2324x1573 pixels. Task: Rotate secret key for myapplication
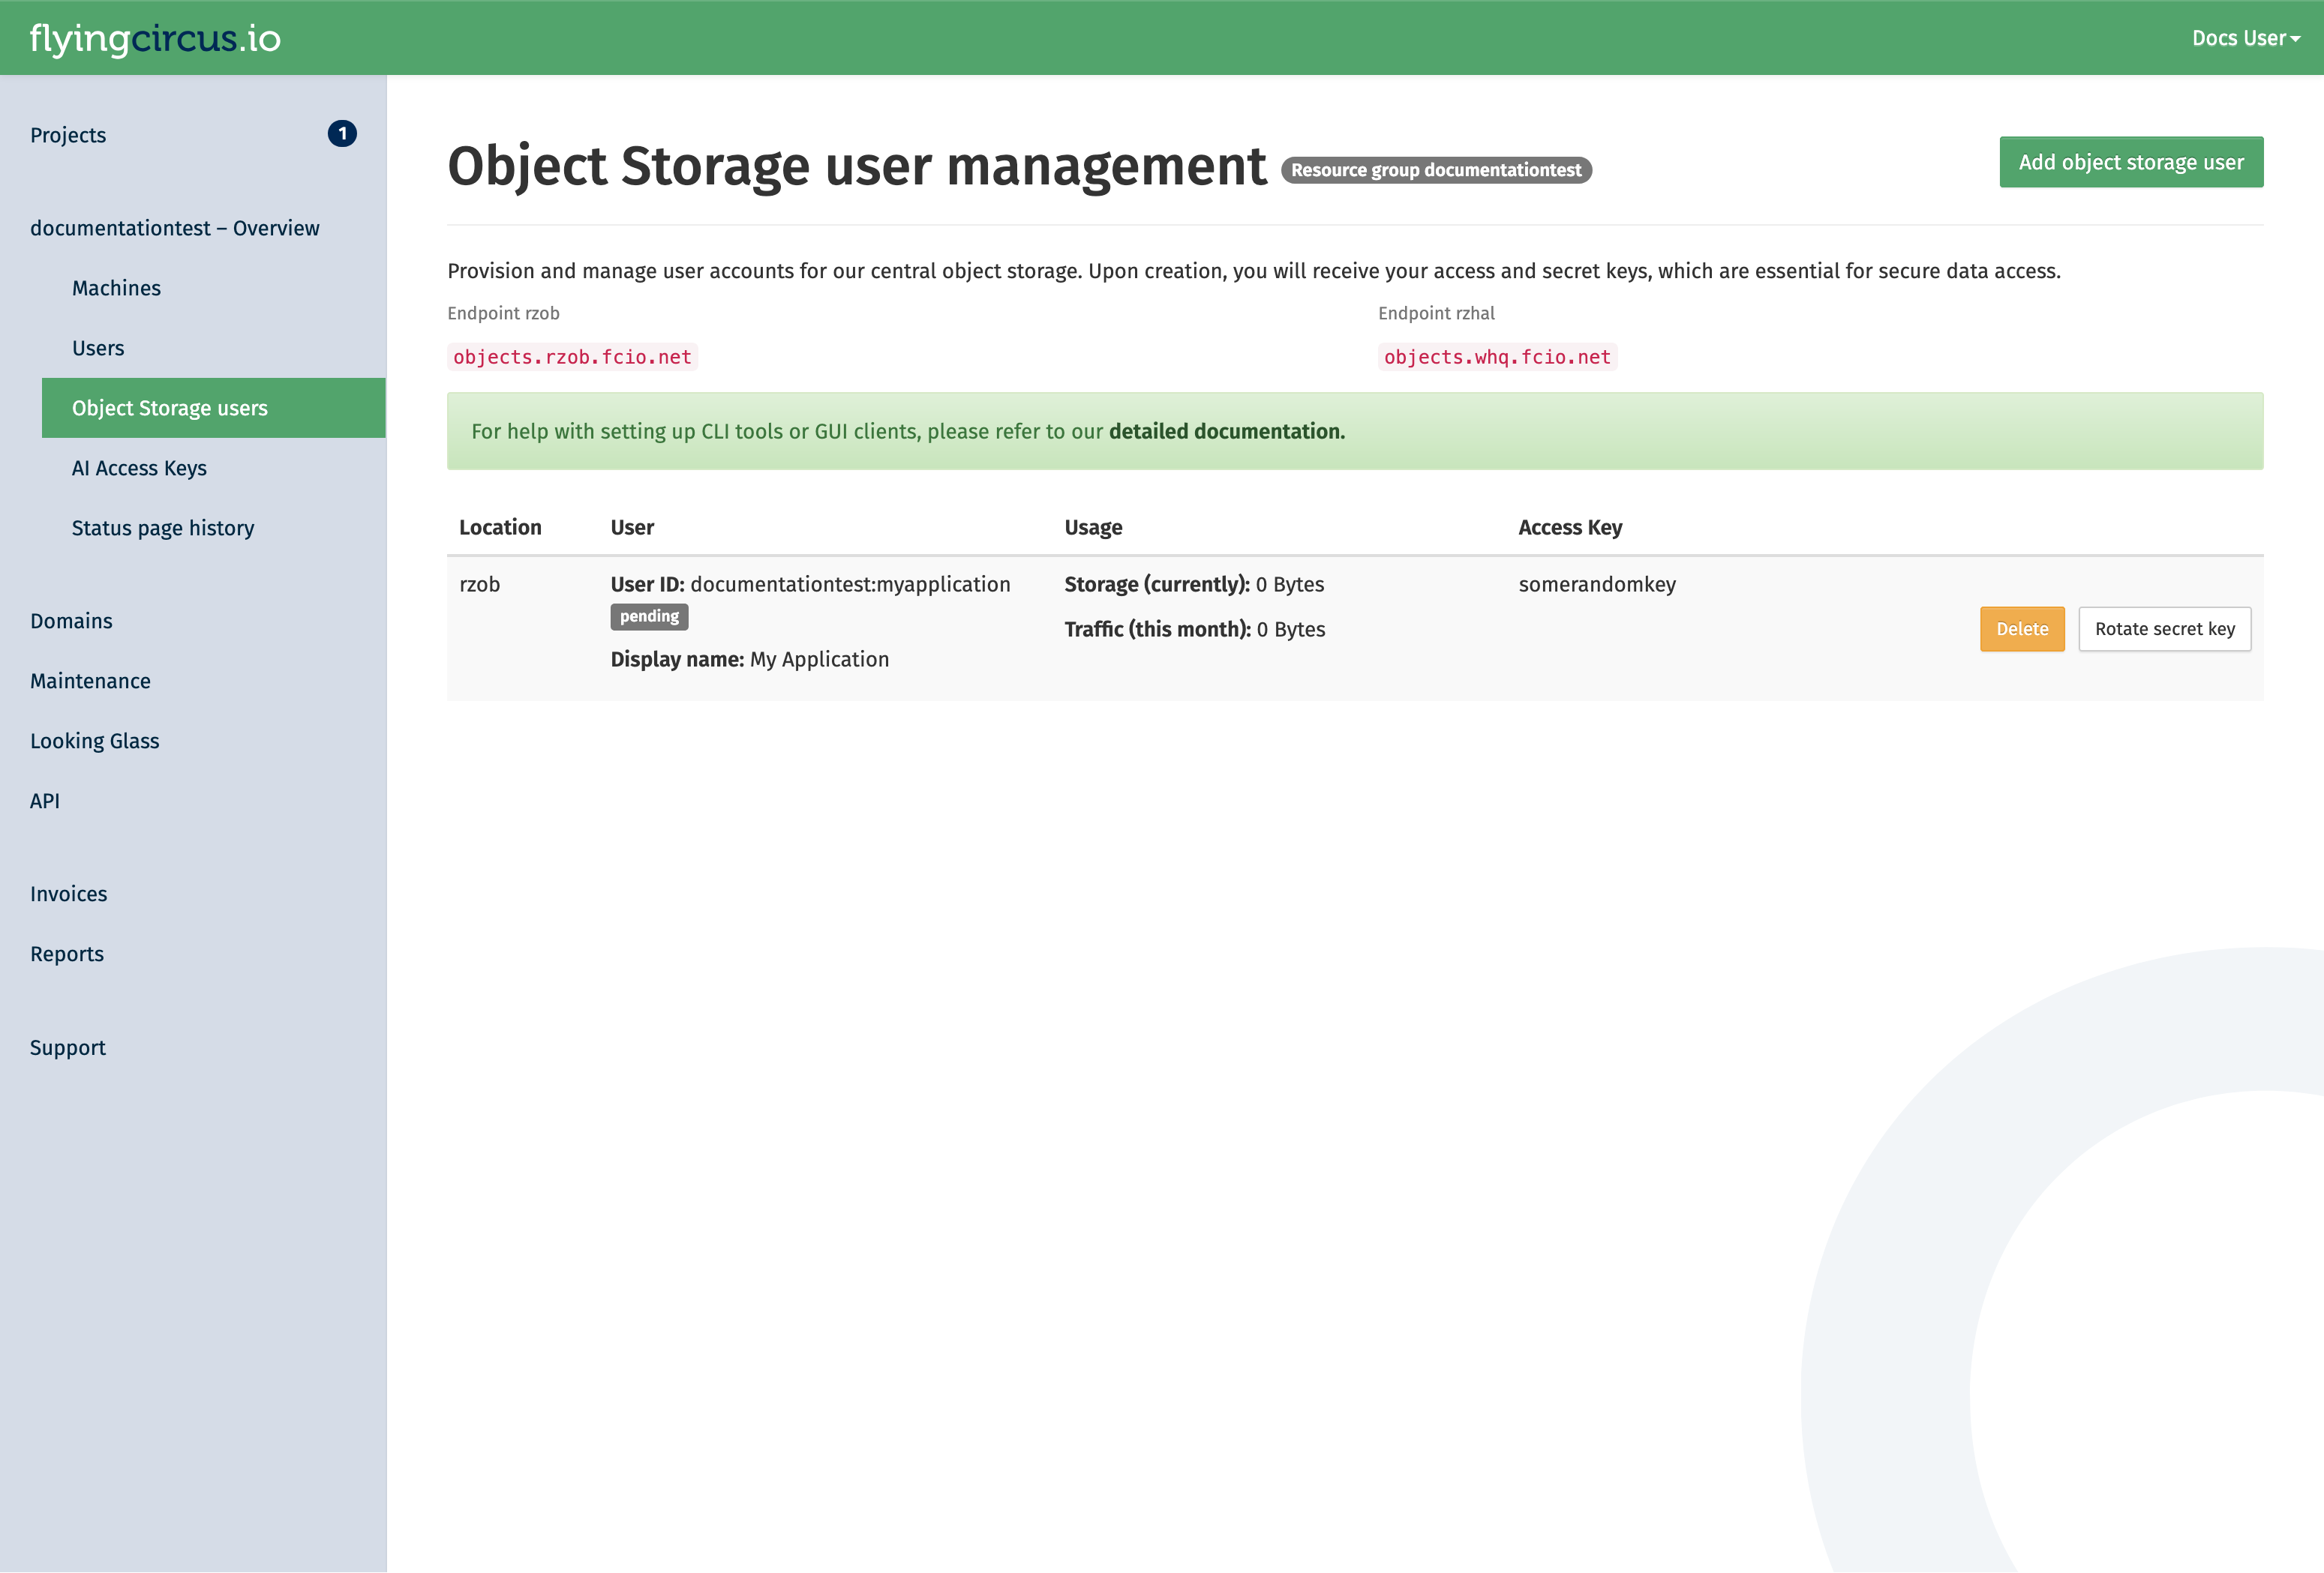(x=2165, y=628)
